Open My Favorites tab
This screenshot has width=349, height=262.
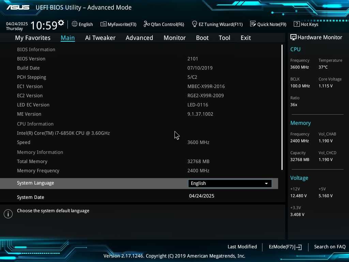coord(33,38)
